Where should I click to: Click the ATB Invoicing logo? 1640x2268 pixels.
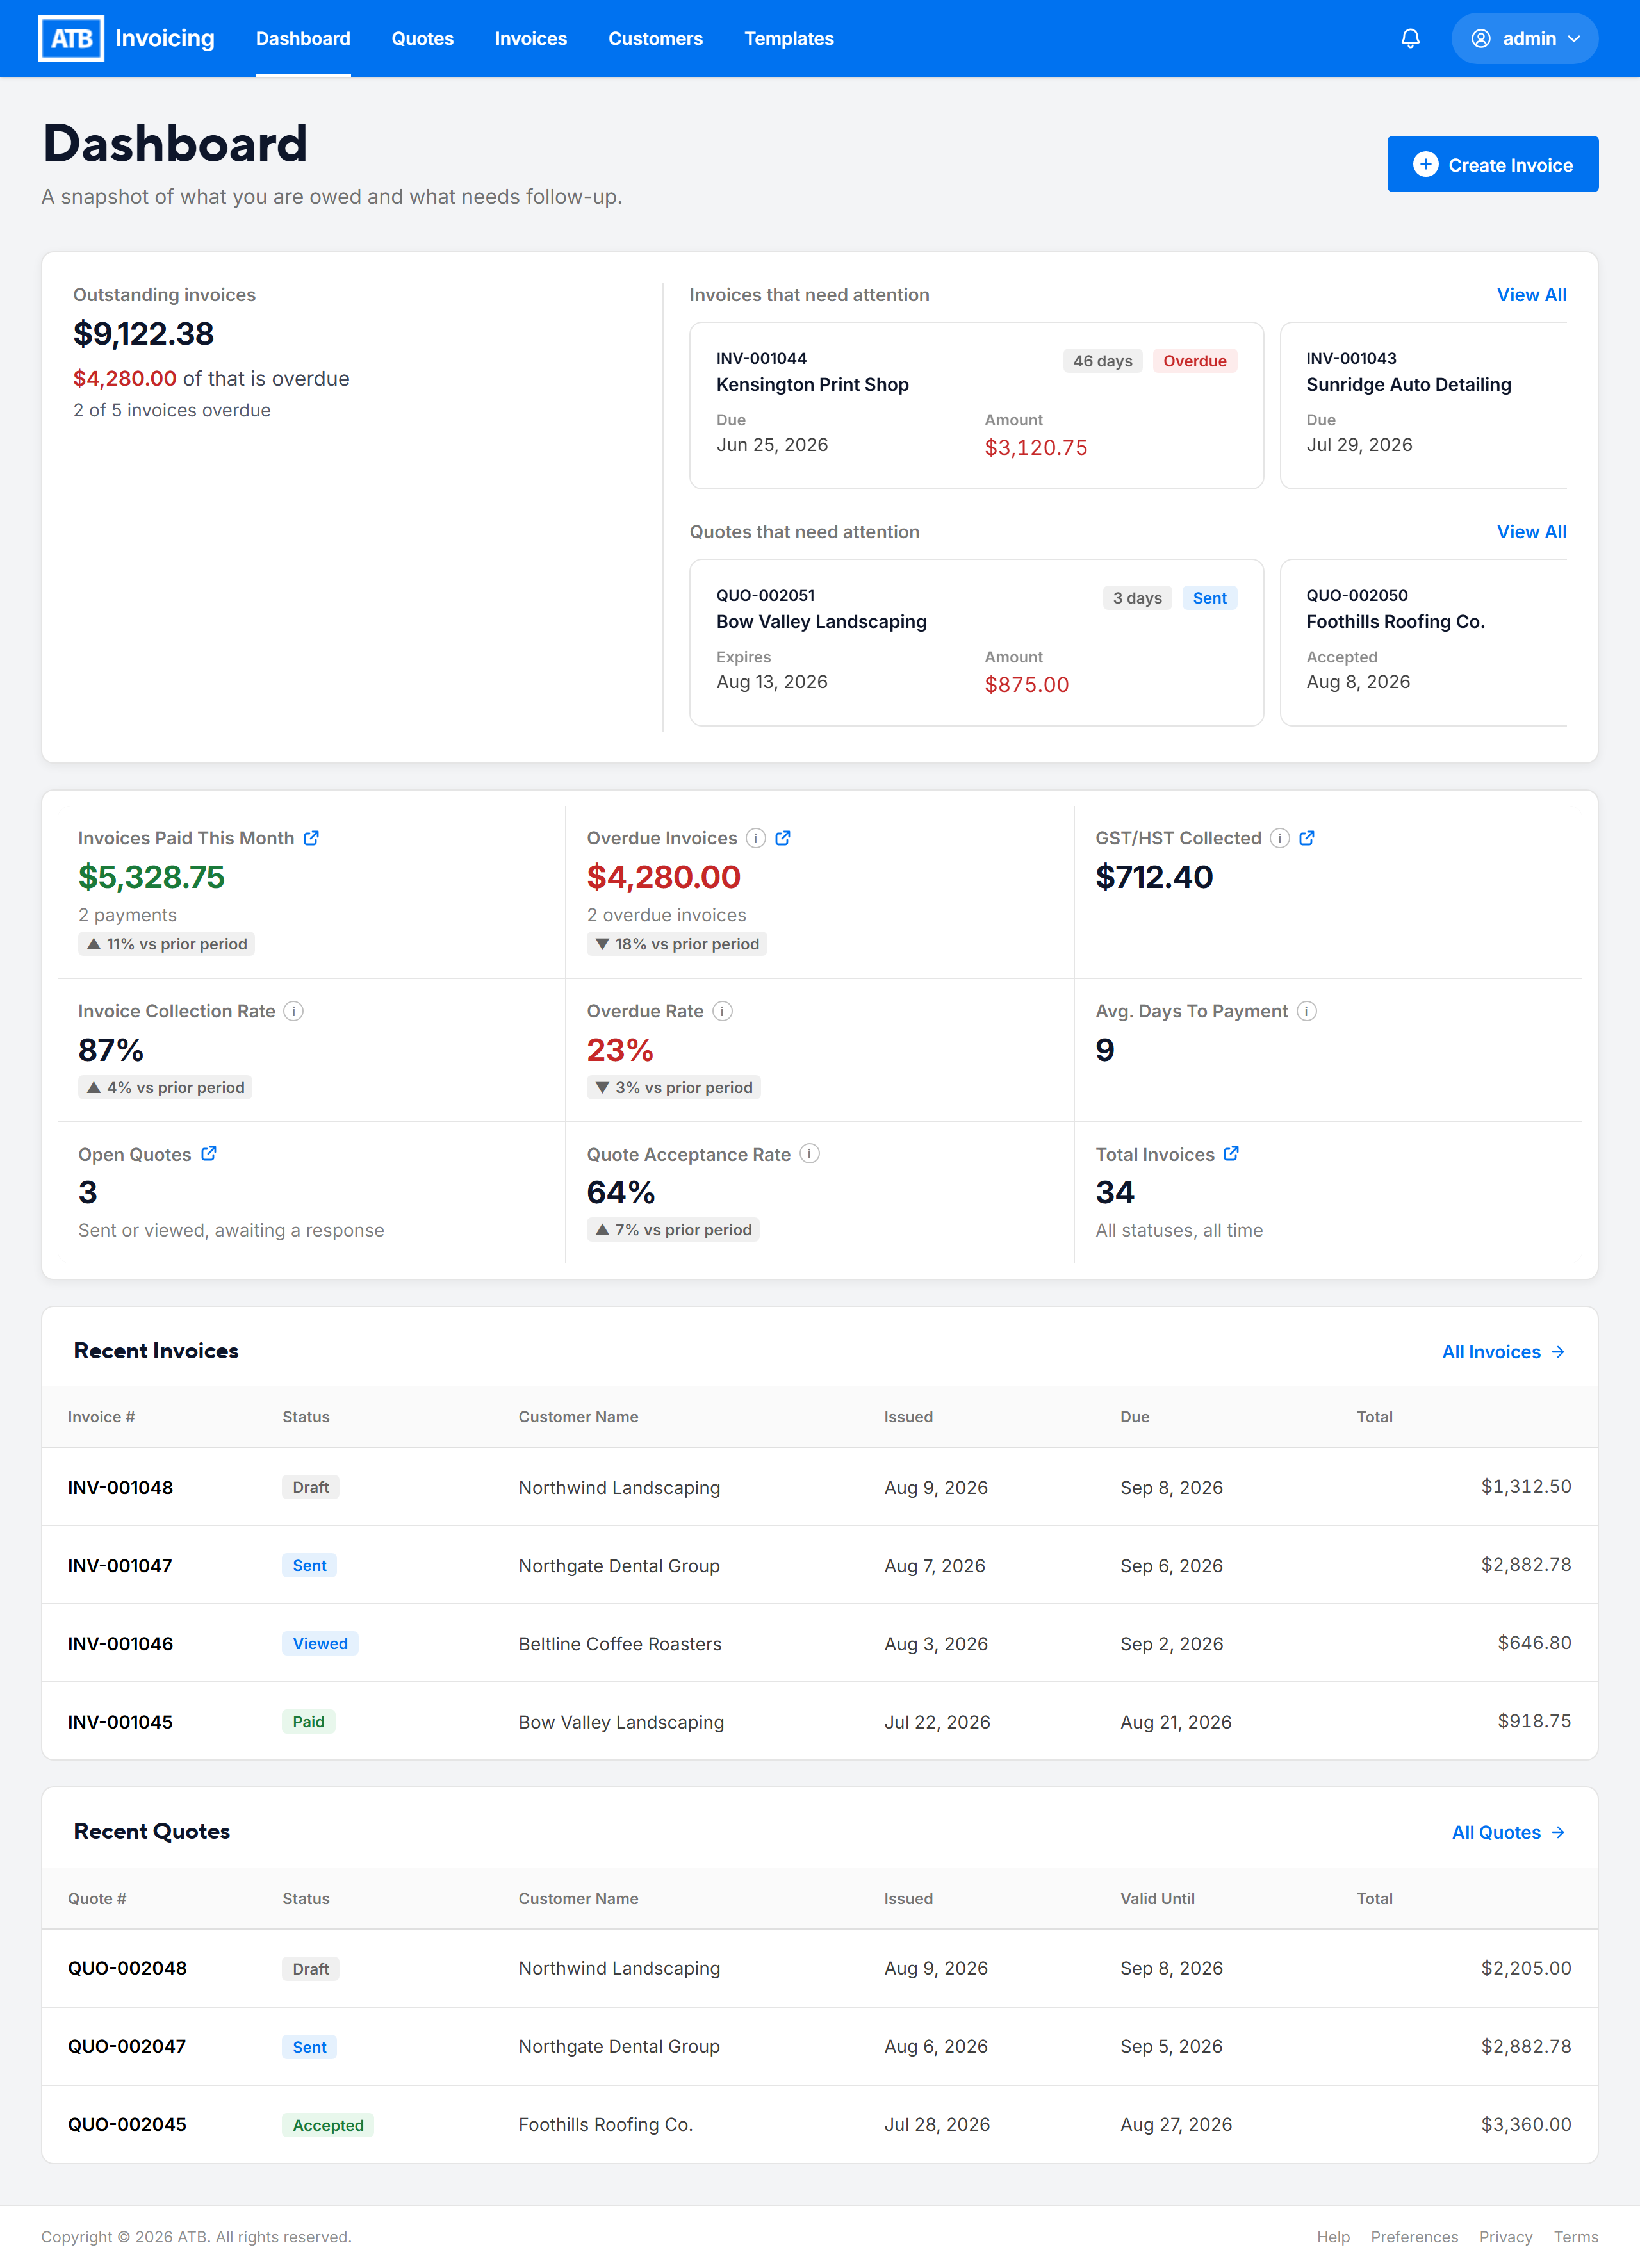click(127, 38)
